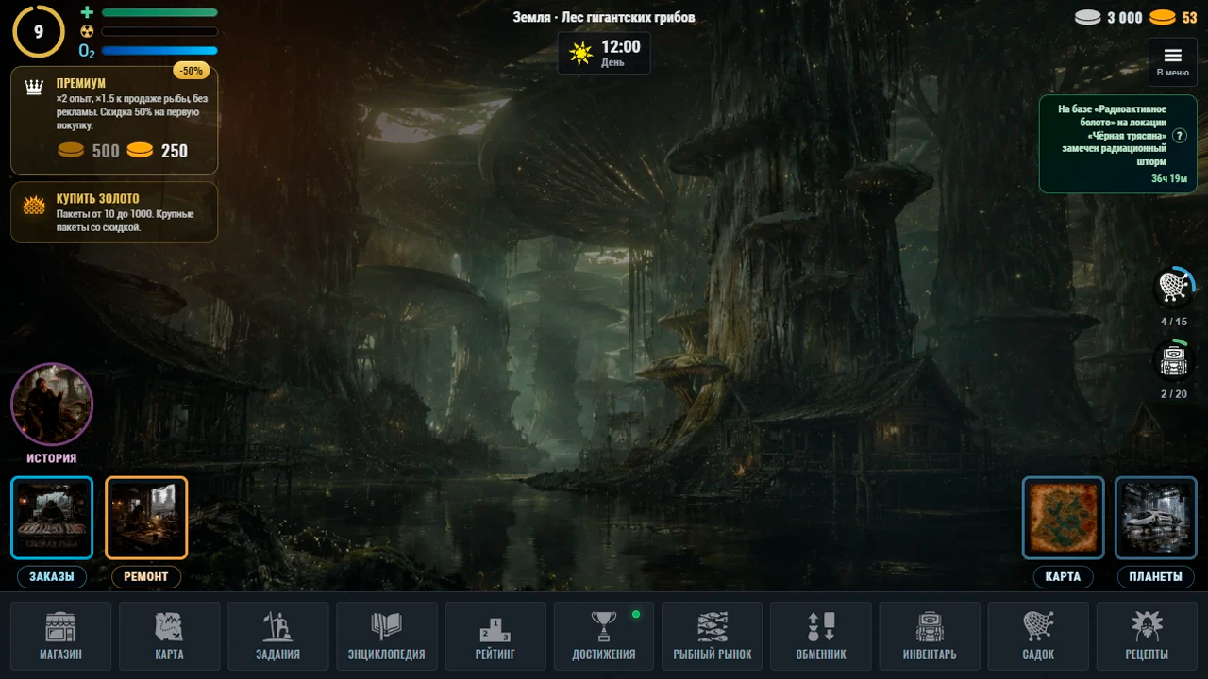Open the История character portrait
Screen dimensions: 1208x679
pos(52,405)
